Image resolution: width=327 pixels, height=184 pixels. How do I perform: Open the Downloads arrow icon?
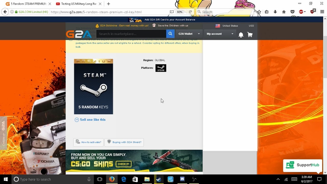point(275,12)
